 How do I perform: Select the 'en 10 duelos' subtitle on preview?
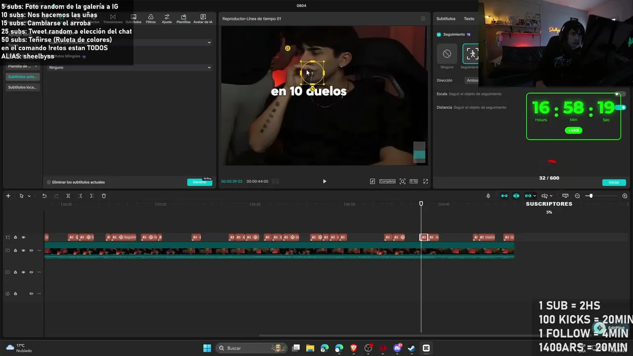pos(309,91)
